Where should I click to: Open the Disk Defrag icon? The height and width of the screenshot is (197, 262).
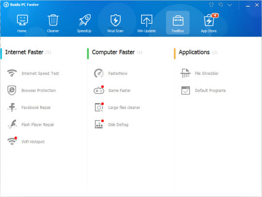coord(99,125)
